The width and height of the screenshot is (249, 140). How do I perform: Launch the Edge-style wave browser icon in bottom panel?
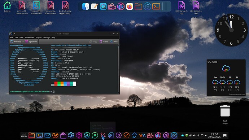[x=87, y=135]
